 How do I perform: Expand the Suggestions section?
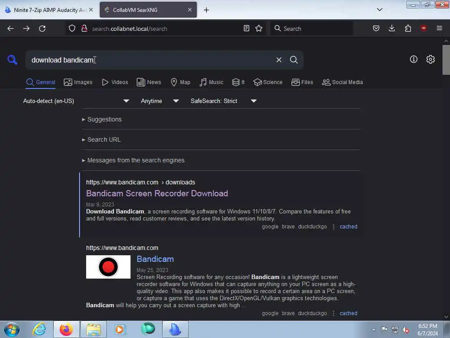click(x=102, y=119)
